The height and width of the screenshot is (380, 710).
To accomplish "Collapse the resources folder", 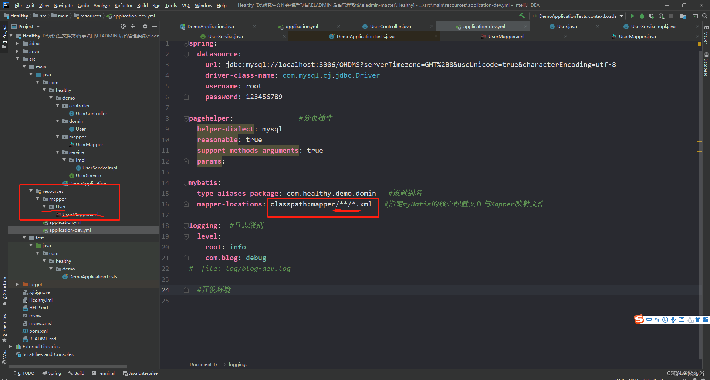I will click(x=31, y=191).
